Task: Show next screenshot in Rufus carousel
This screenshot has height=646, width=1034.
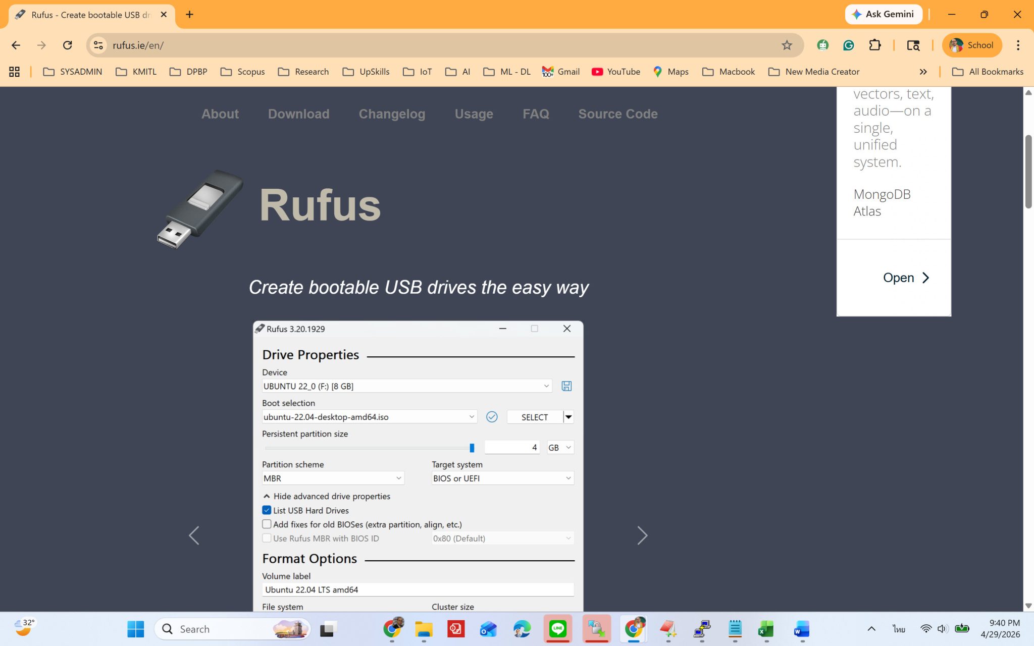Action: tap(642, 535)
